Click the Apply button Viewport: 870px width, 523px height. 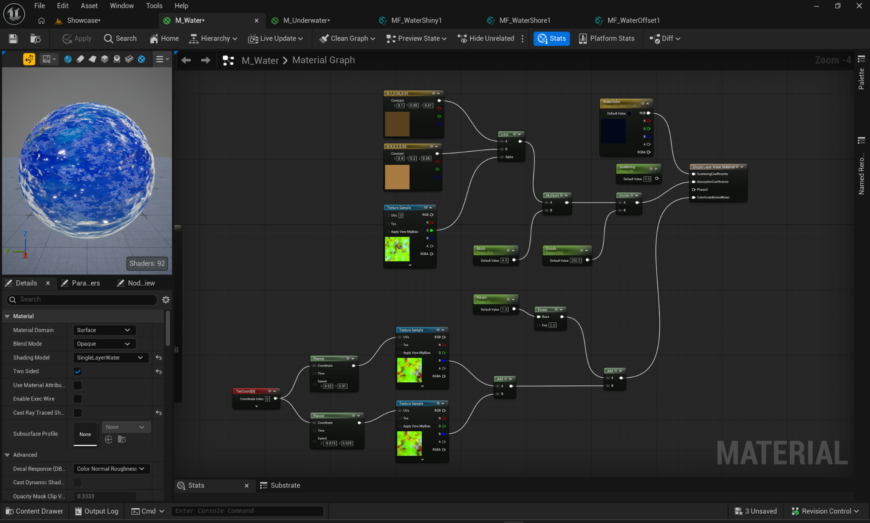tap(77, 39)
